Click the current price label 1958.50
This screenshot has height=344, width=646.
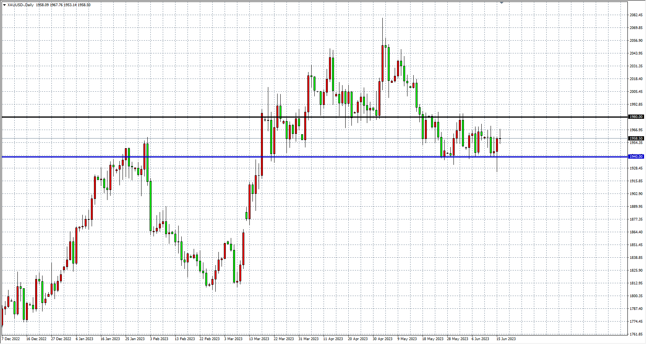[636, 139]
